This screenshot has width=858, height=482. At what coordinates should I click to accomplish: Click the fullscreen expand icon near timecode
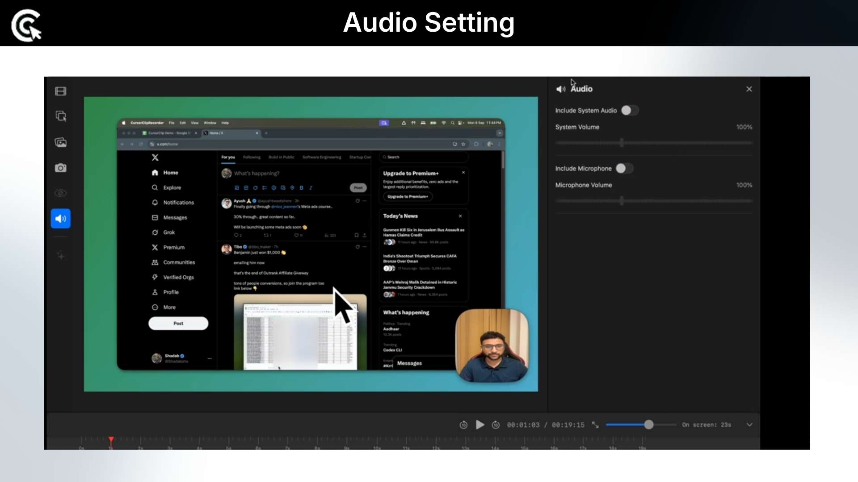pyautogui.click(x=595, y=424)
